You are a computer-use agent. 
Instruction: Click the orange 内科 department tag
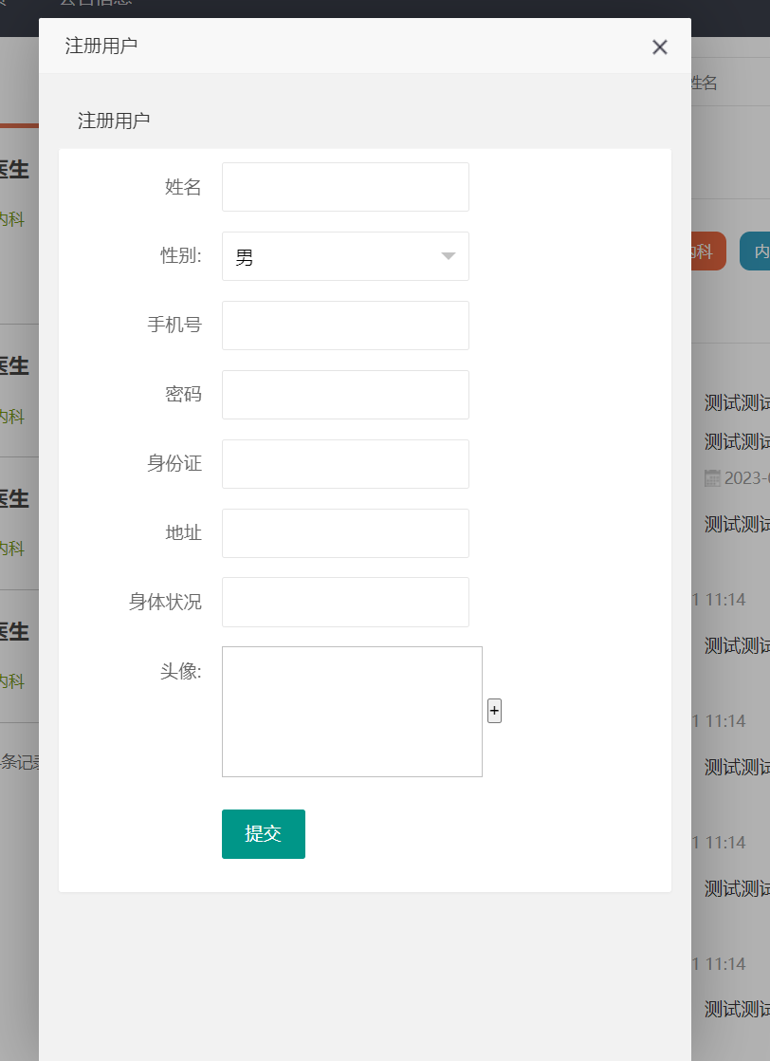click(706, 251)
